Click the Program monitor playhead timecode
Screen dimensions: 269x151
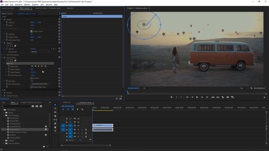[133, 88]
